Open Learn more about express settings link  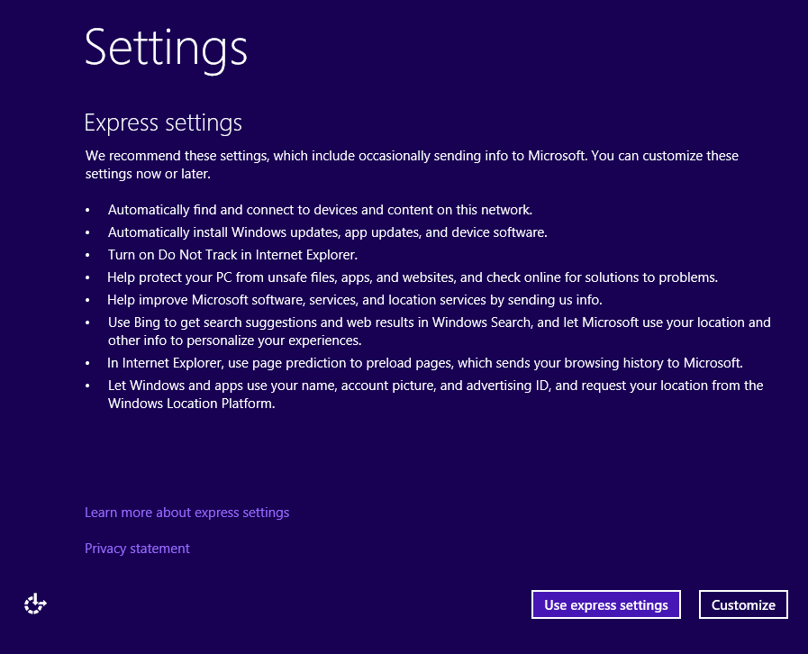[186, 513]
